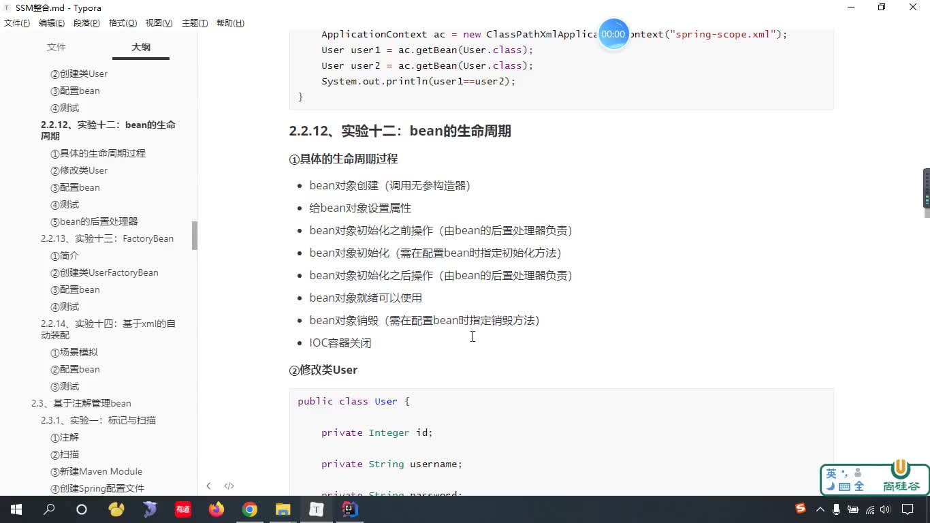
Task: Jump to 2.2.13 实验十三 FactoryBean outline heading
Action: tap(107, 238)
